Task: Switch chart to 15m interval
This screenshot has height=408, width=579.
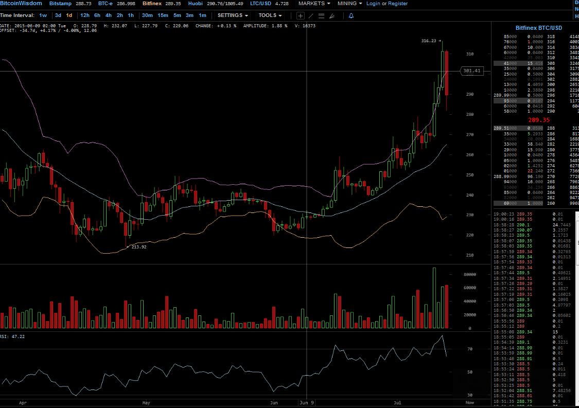Action: tap(163, 15)
